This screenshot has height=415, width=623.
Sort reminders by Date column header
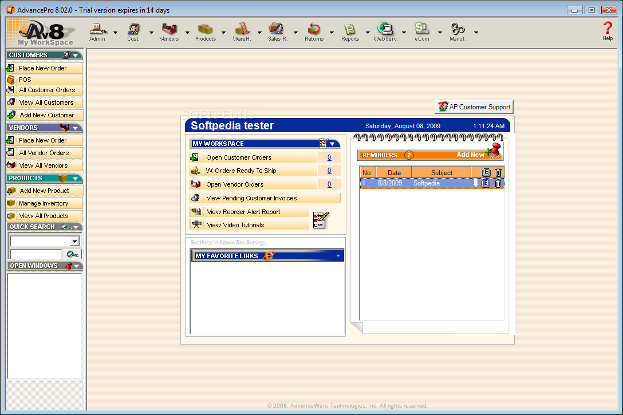point(394,173)
